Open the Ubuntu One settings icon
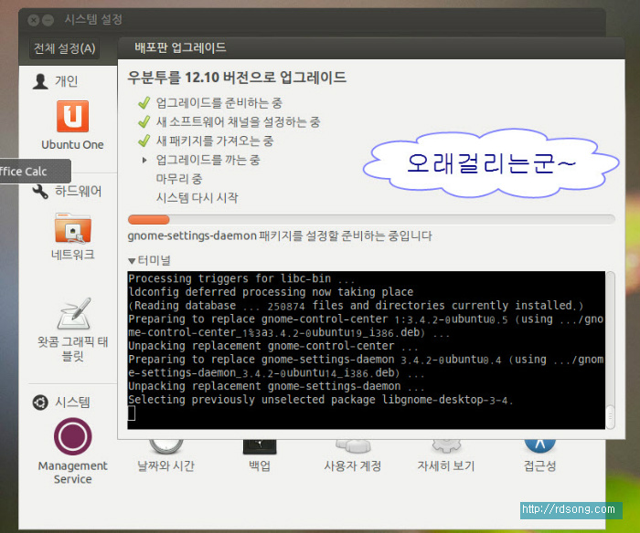This screenshot has height=533, width=640. click(x=72, y=117)
